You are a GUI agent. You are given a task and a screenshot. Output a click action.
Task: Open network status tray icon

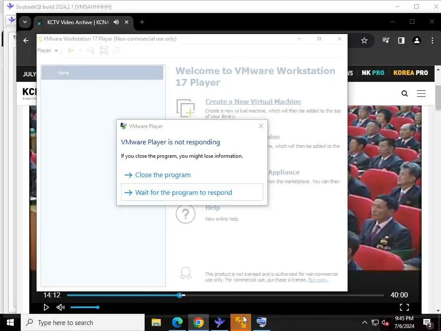(375, 322)
